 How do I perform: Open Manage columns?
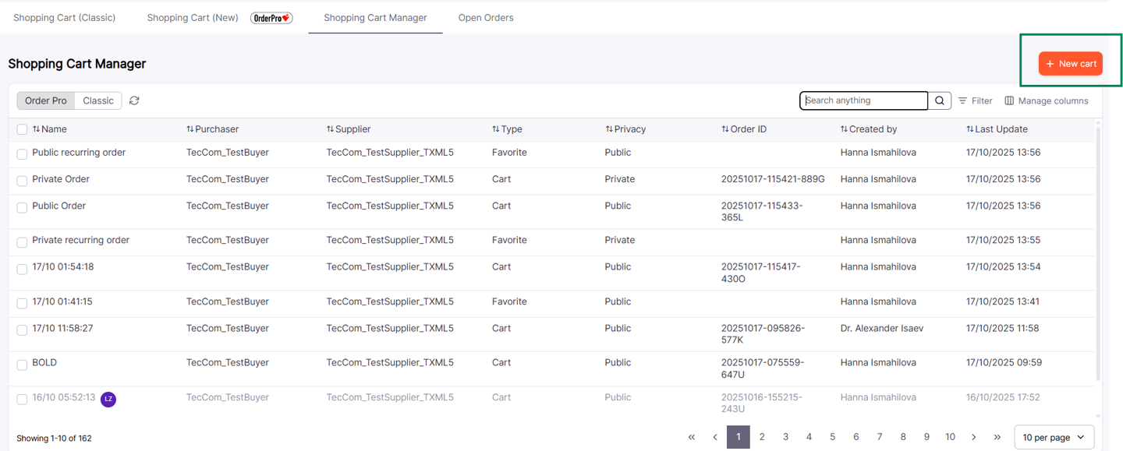tap(1046, 100)
